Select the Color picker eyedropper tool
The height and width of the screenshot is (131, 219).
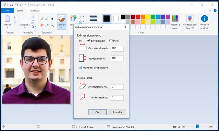[x=47, y=25]
